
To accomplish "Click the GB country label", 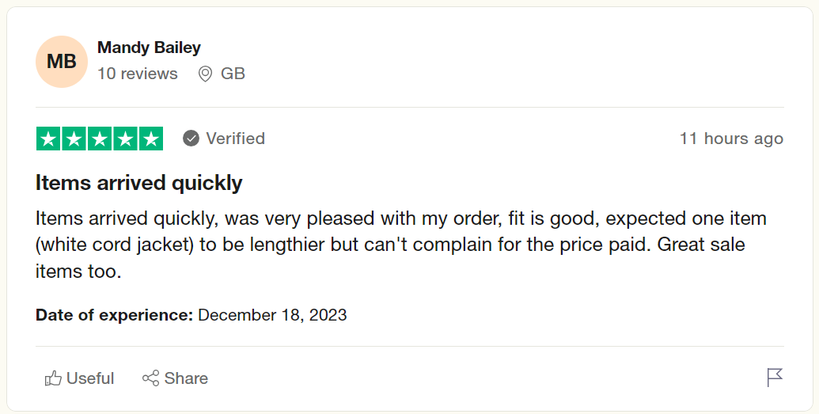I will (x=233, y=74).
